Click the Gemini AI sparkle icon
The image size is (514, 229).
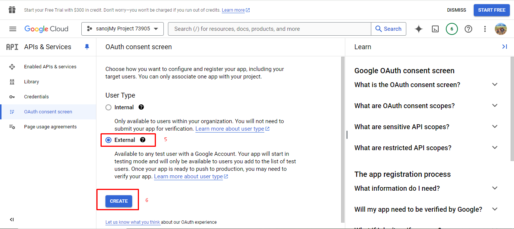click(419, 29)
